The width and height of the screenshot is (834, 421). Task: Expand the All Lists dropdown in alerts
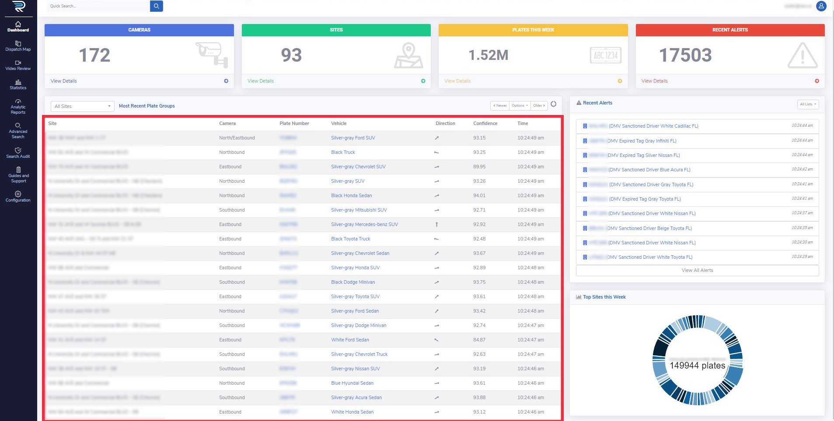[x=807, y=104]
